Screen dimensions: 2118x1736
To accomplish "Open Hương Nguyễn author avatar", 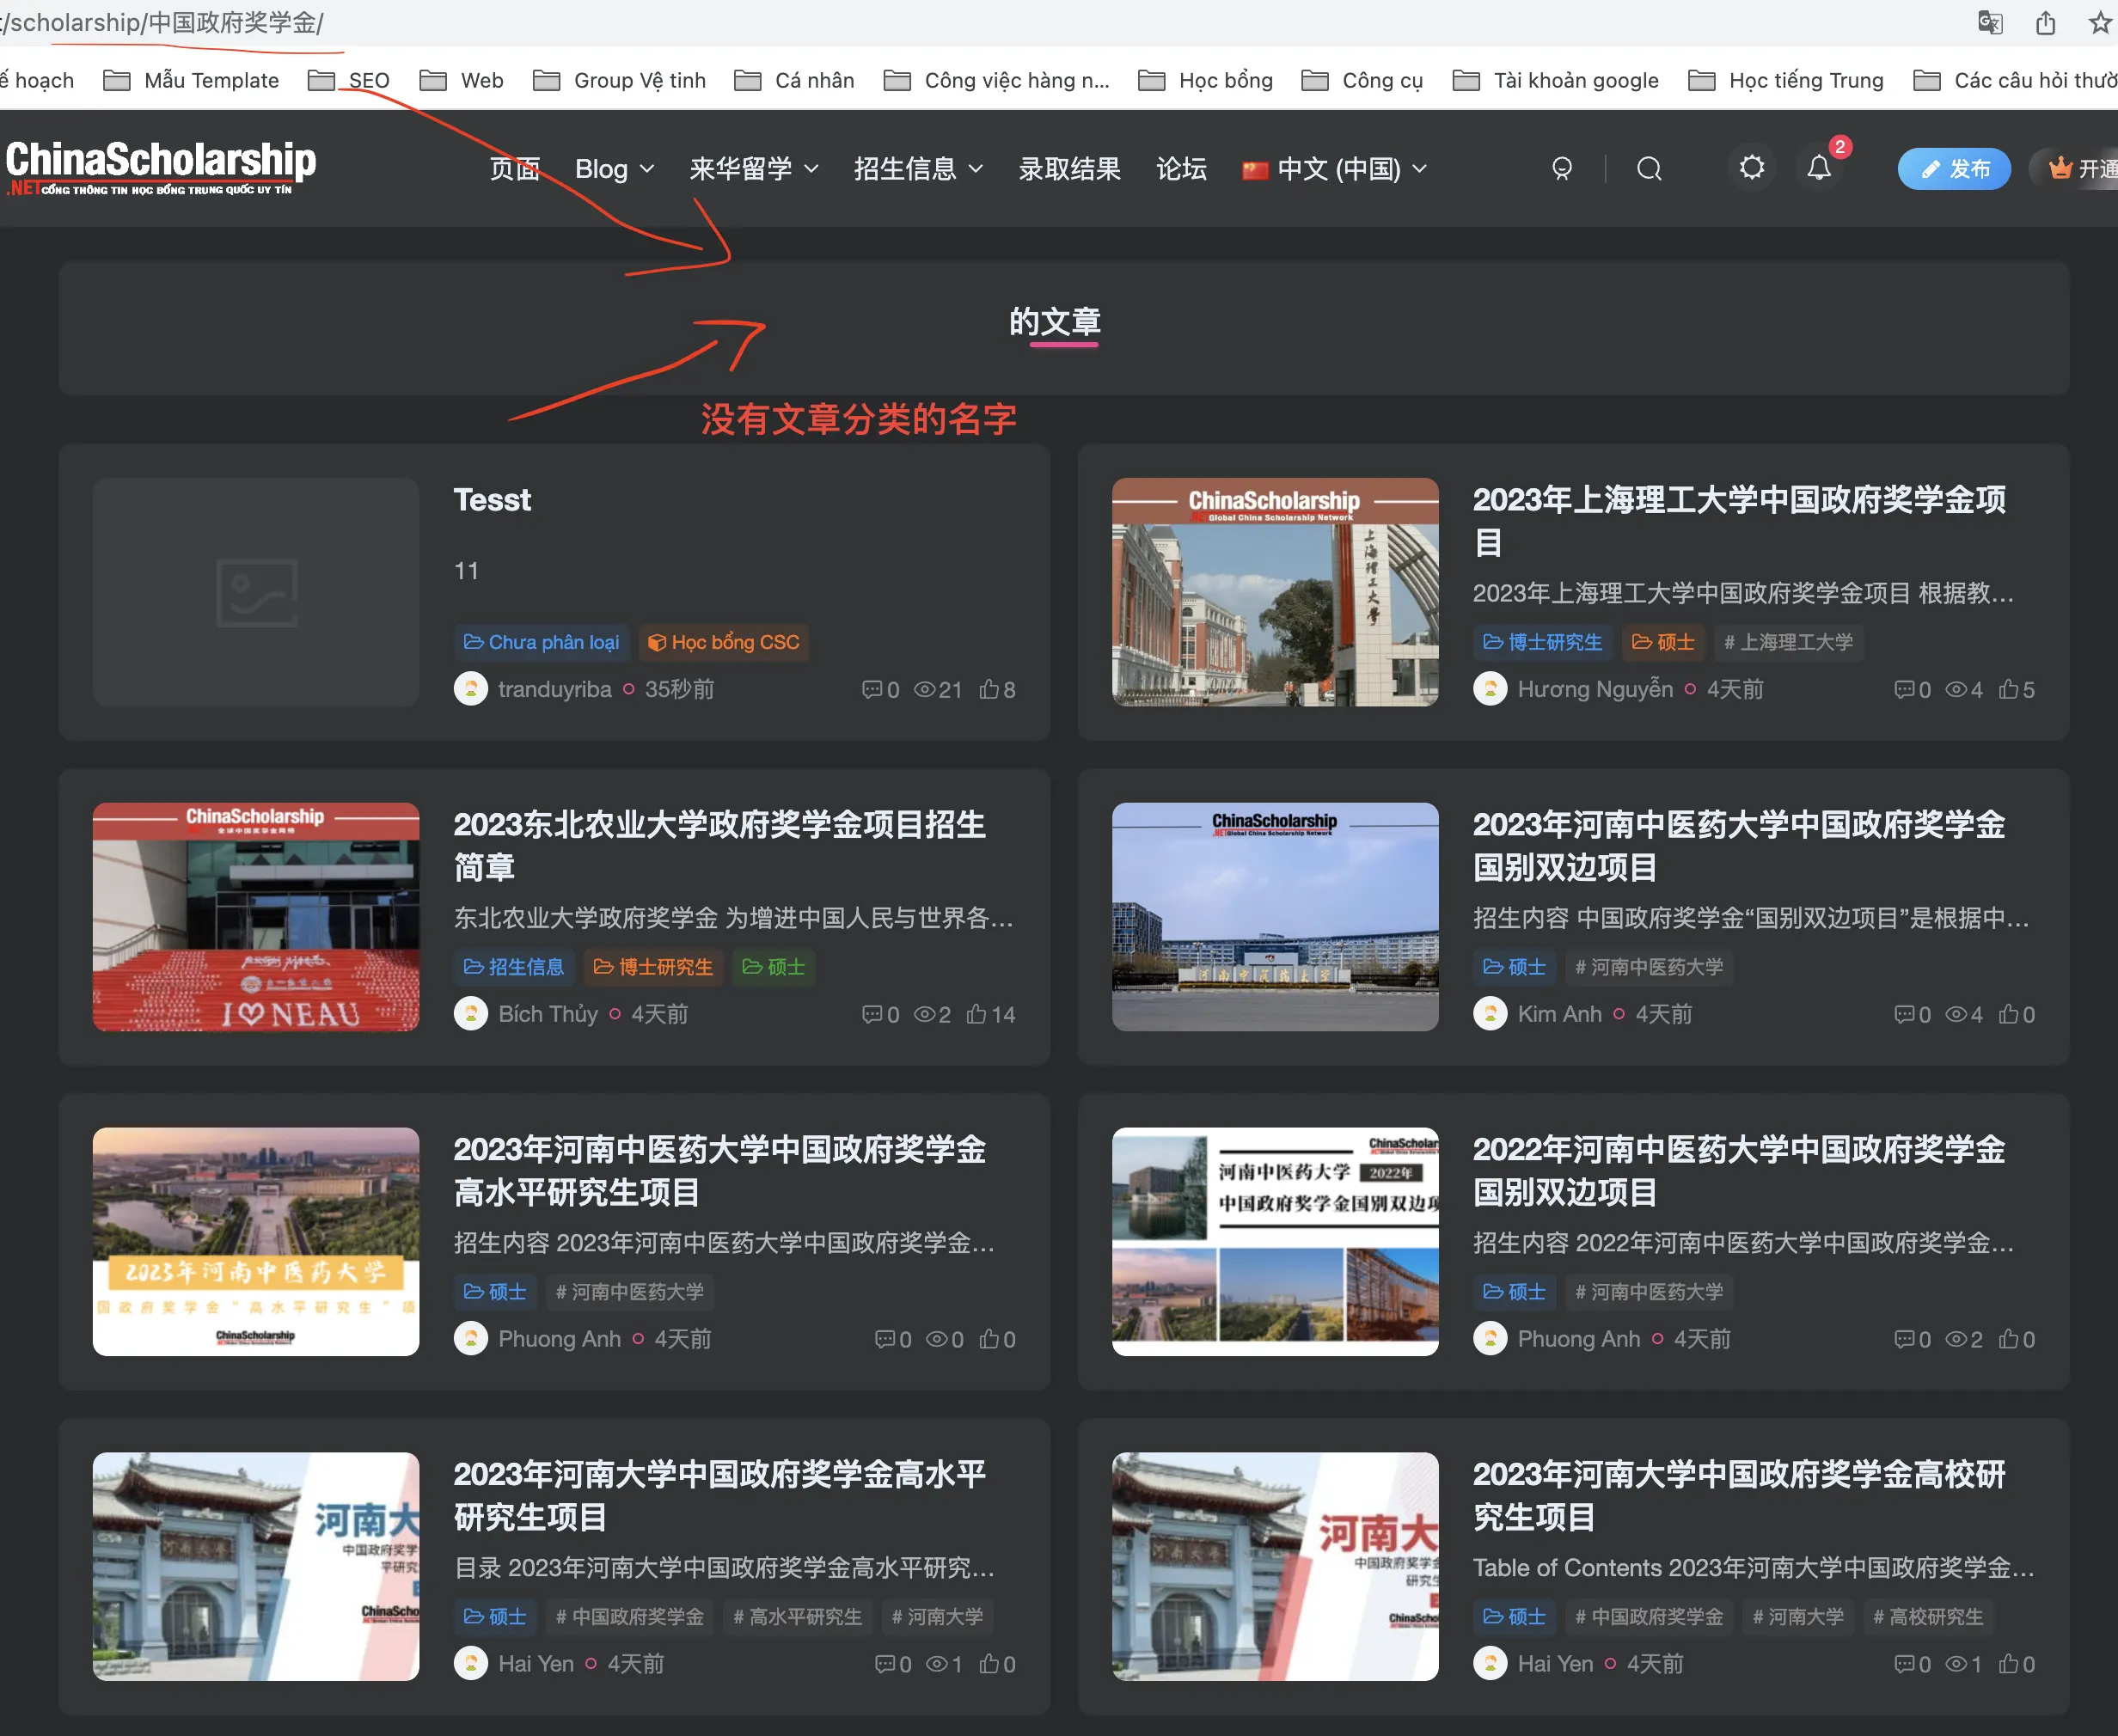I will pyautogui.click(x=1490, y=689).
